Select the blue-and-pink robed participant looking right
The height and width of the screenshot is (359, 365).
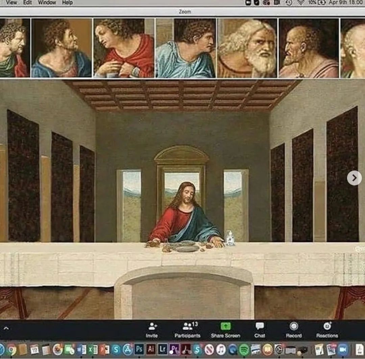(x=62, y=48)
